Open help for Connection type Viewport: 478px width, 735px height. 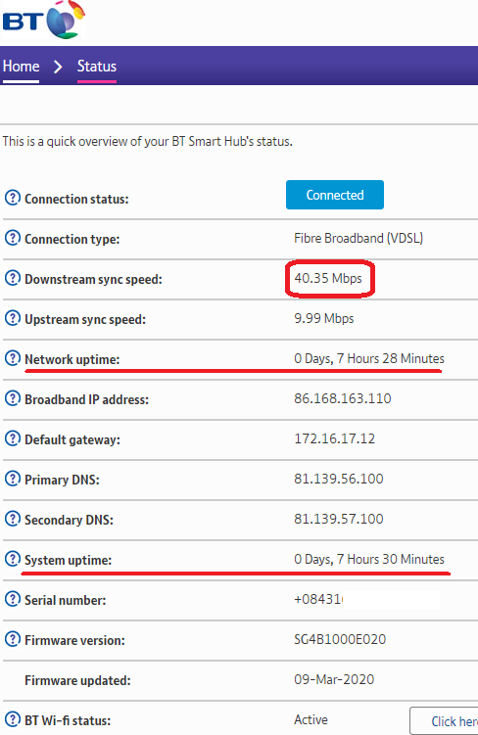12,238
